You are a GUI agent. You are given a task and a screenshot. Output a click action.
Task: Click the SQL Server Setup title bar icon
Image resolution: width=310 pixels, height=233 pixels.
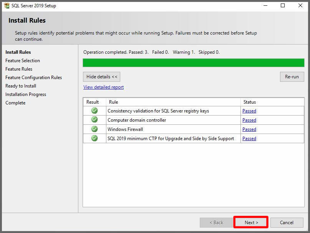pyautogui.click(x=7, y=6)
